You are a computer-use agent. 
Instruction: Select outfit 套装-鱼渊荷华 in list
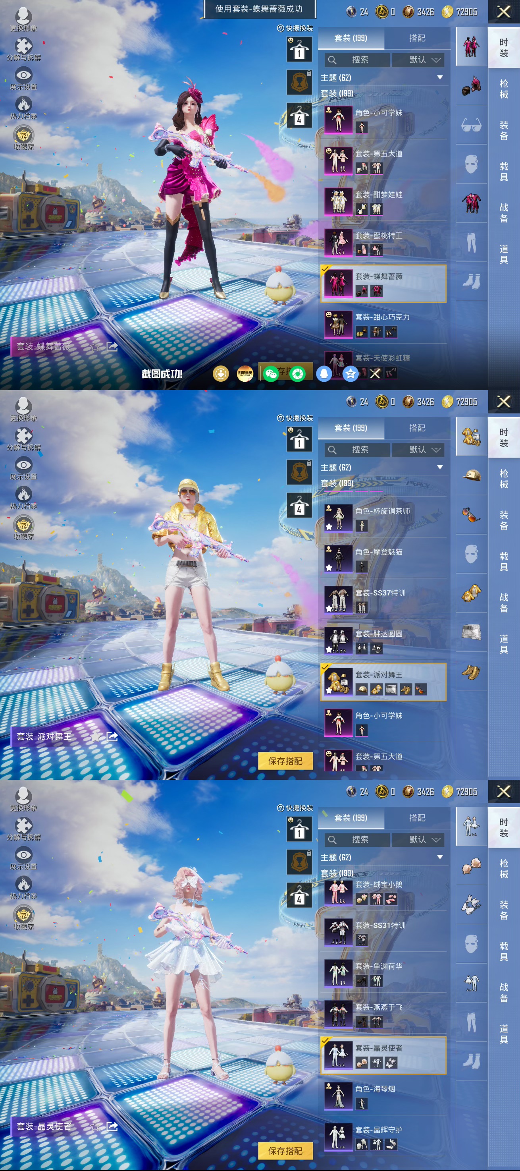[383, 973]
